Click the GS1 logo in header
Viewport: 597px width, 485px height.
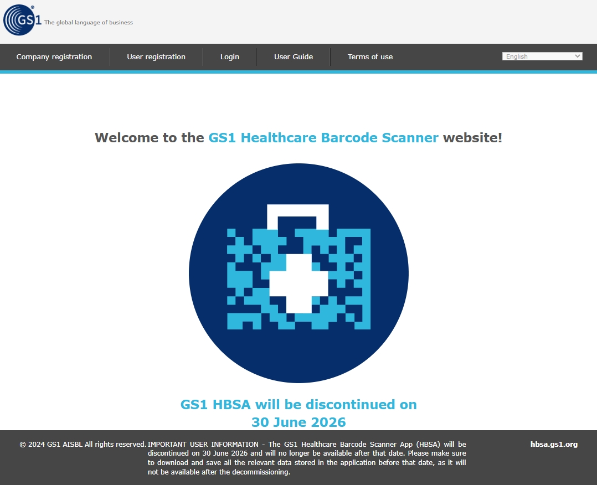point(22,20)
